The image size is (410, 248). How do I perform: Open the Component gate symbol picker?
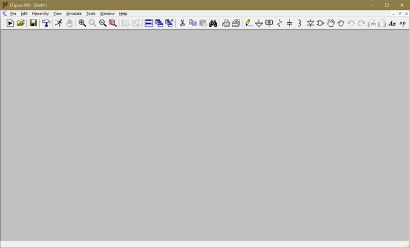[320, 23]
